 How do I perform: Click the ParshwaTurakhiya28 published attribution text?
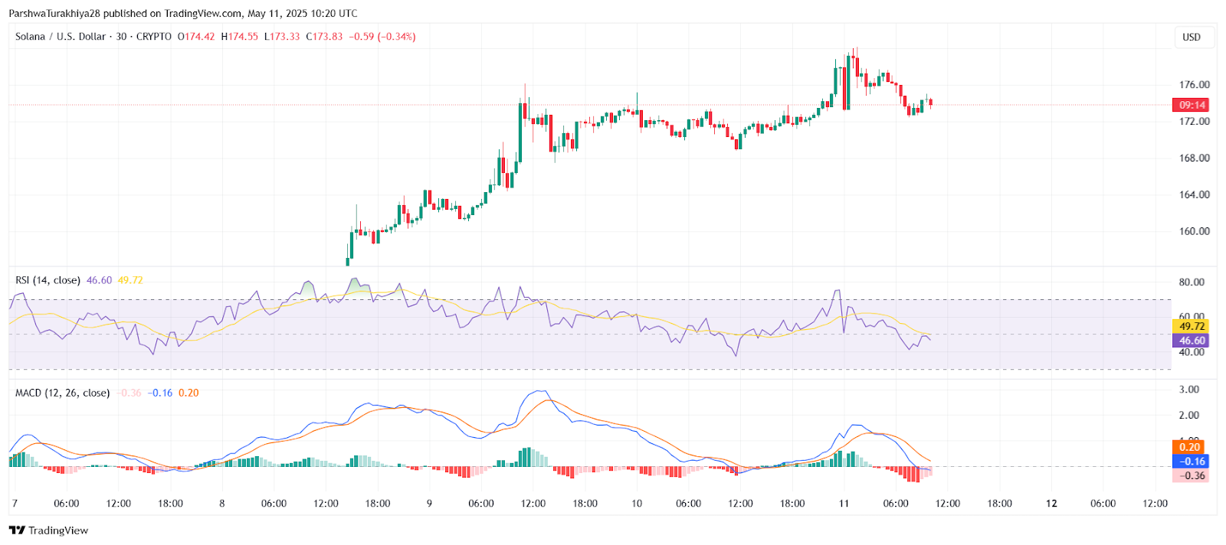pos(182,13)
